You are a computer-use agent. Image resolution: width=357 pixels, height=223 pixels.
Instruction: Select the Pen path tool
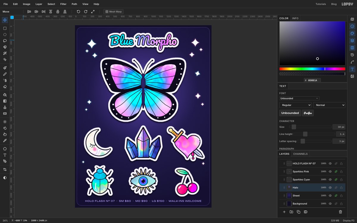5,161
